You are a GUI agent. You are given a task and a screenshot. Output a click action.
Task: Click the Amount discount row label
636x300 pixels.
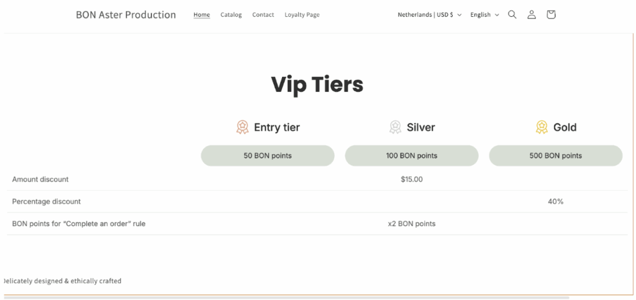pos(40,180)
